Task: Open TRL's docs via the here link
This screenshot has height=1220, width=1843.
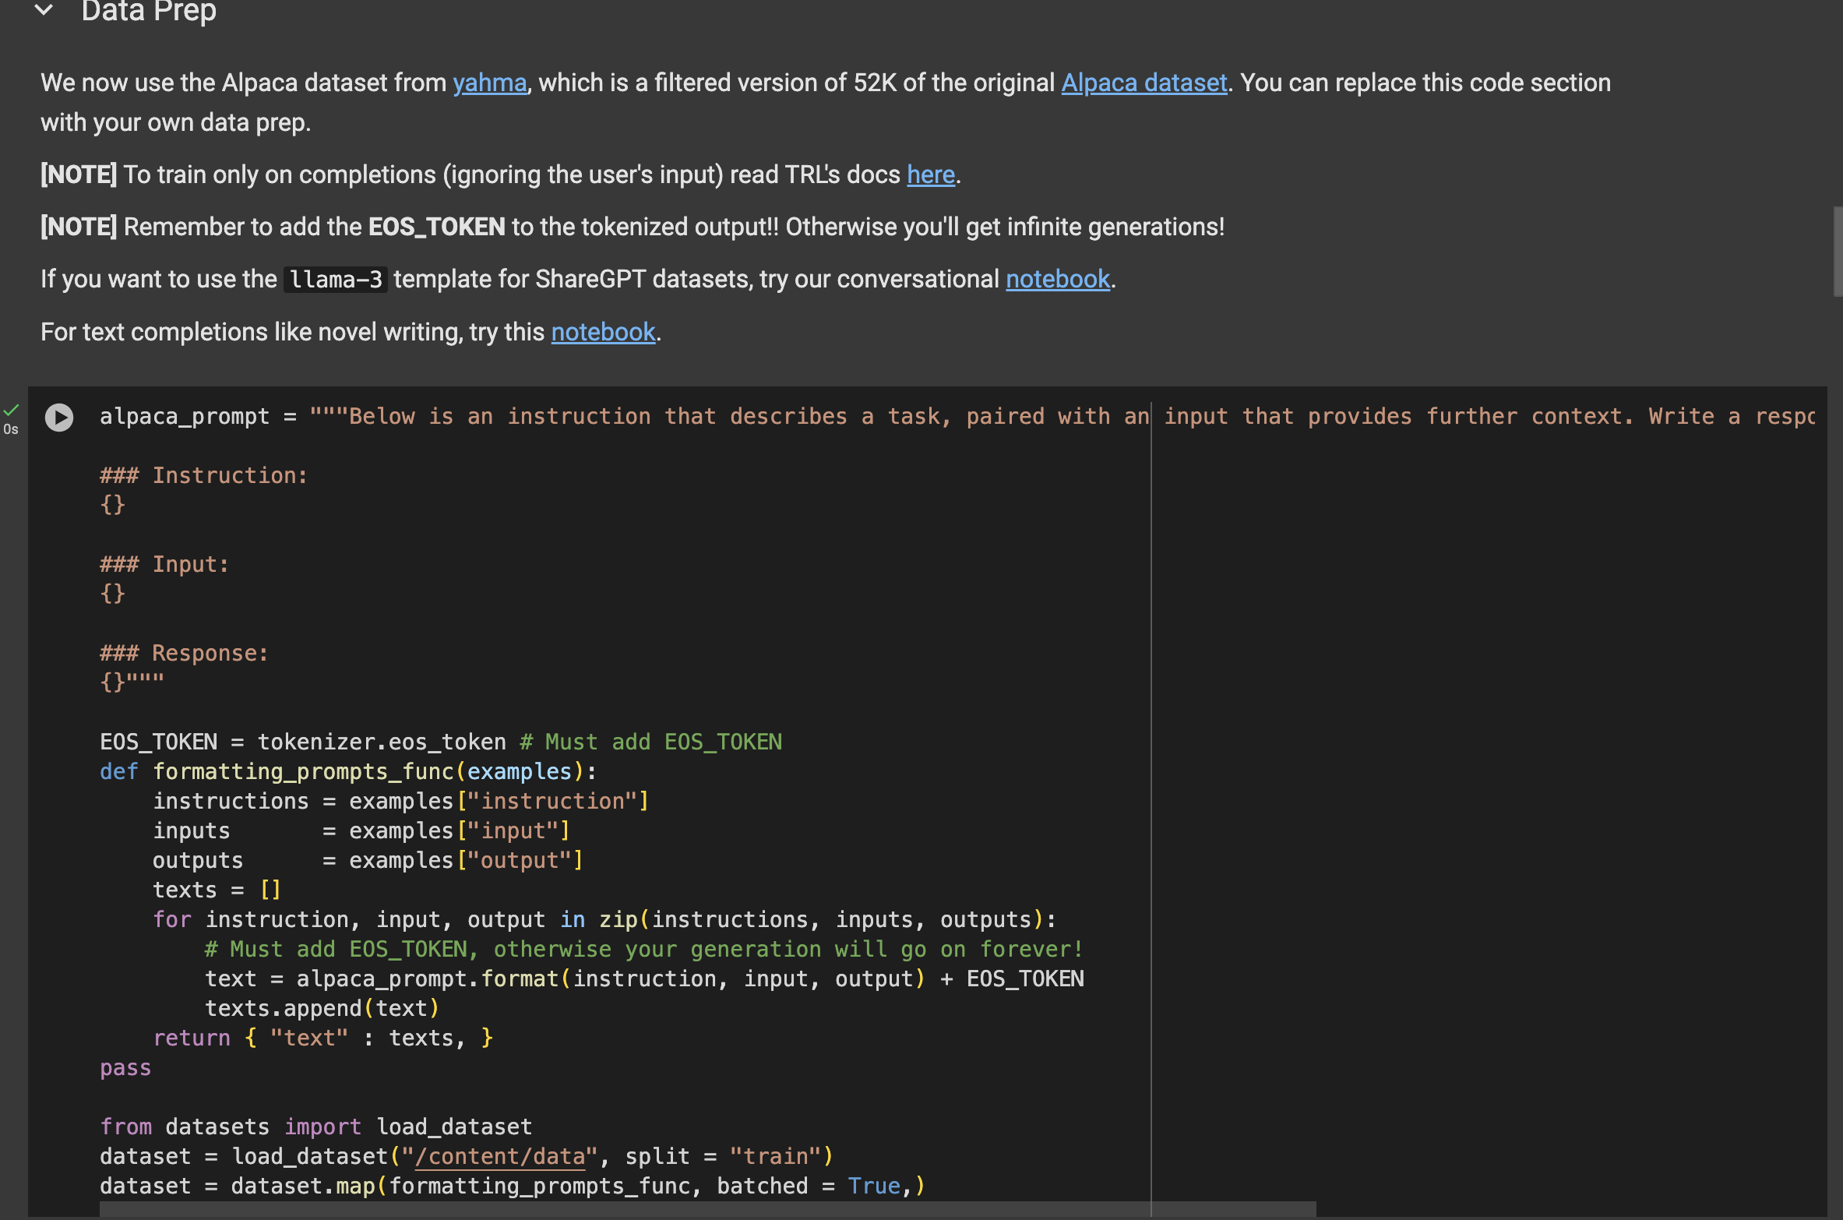Action: (930, 175)
